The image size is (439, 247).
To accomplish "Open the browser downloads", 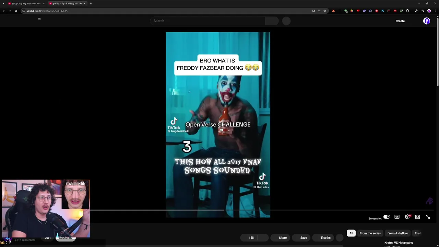I will point(417,11).
